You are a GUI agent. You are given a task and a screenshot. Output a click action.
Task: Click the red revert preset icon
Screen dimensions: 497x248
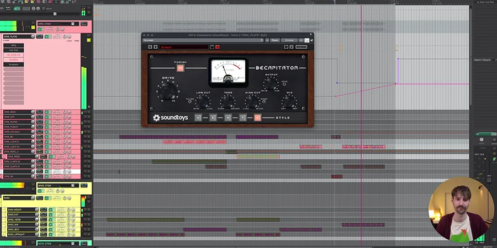(218, 47)
